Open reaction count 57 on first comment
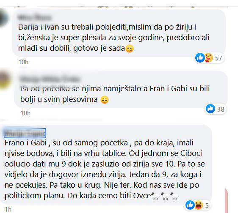 click(219, 58)
